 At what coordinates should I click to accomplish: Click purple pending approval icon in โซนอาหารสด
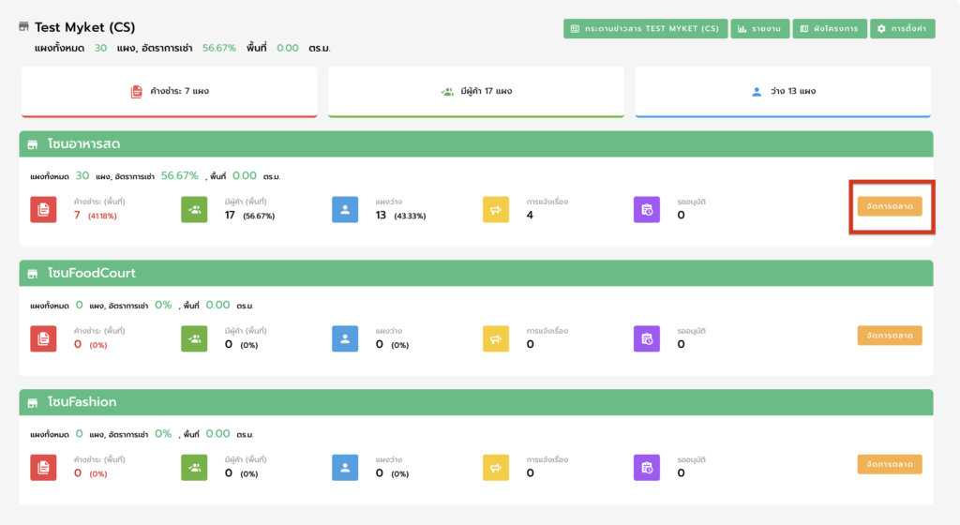(647, 210)
